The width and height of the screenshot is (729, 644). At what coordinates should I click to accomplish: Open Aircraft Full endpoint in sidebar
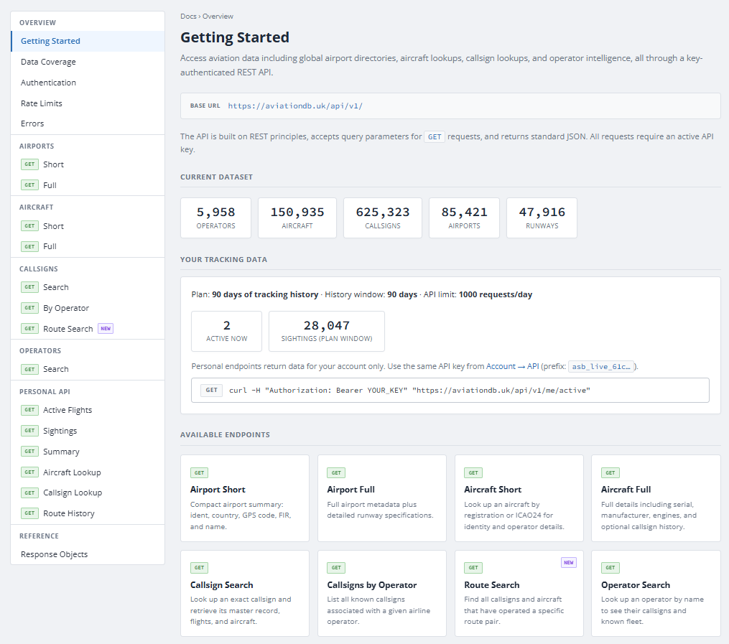tap(88, 246)
